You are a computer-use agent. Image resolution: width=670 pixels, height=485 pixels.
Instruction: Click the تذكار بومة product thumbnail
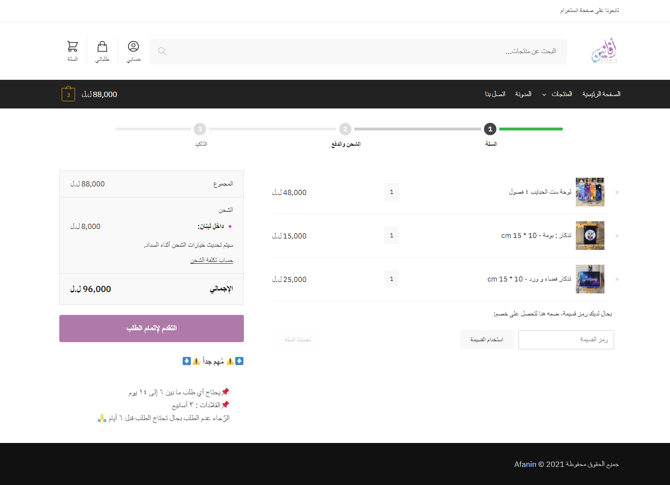tap(590, 236)
